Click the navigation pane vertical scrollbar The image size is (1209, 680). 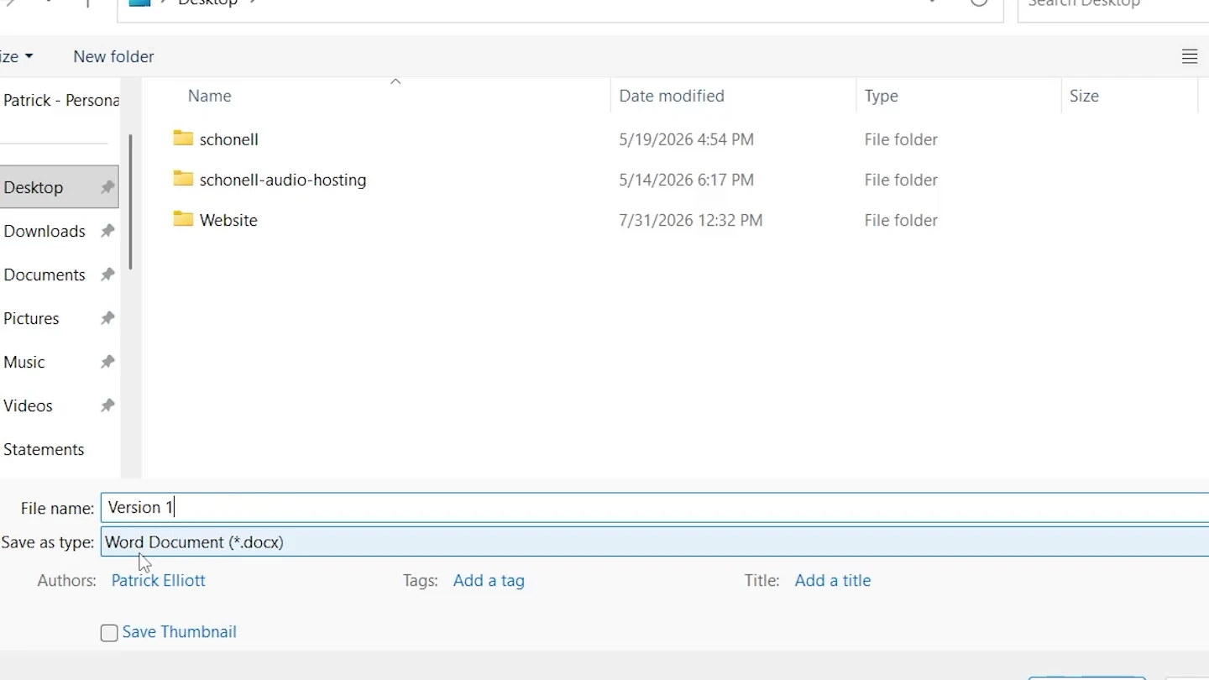pyautogui.click(x=130, y=201)
